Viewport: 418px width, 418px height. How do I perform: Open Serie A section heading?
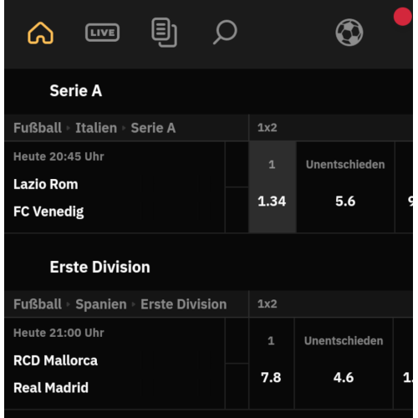(x=76, y=91)
